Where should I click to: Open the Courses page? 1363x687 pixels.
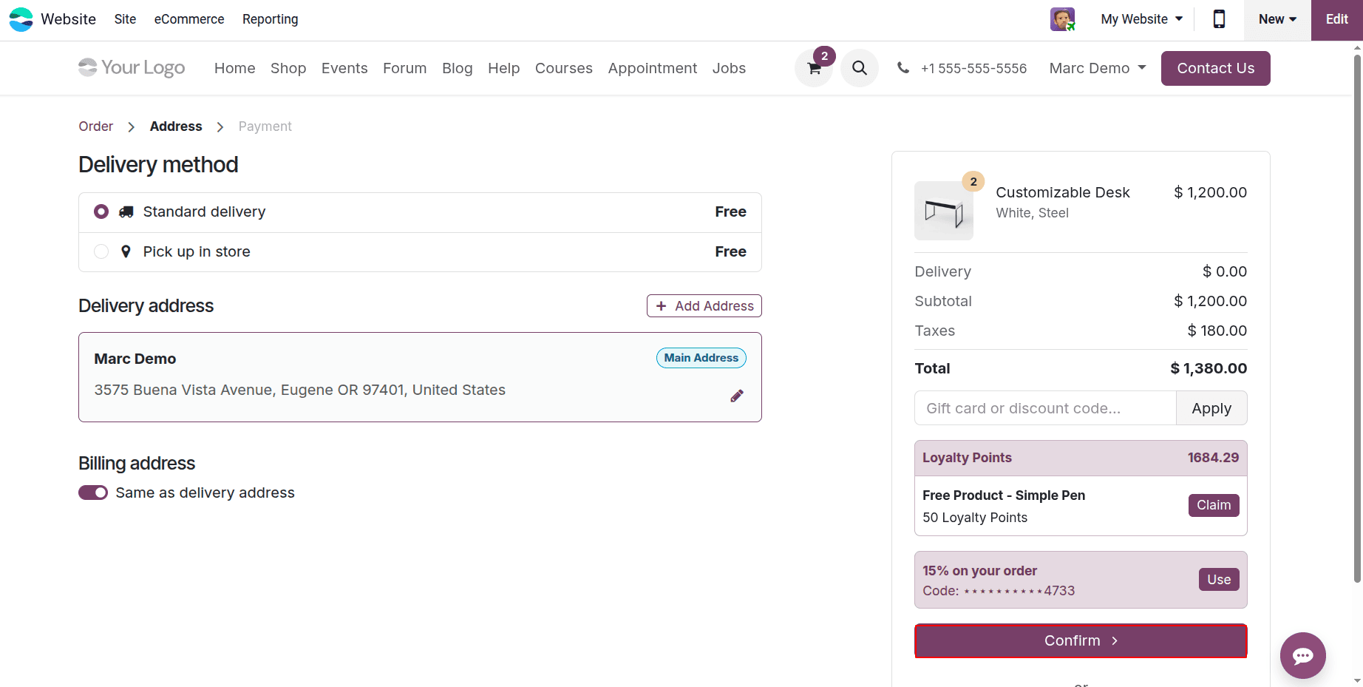(564, 68)
